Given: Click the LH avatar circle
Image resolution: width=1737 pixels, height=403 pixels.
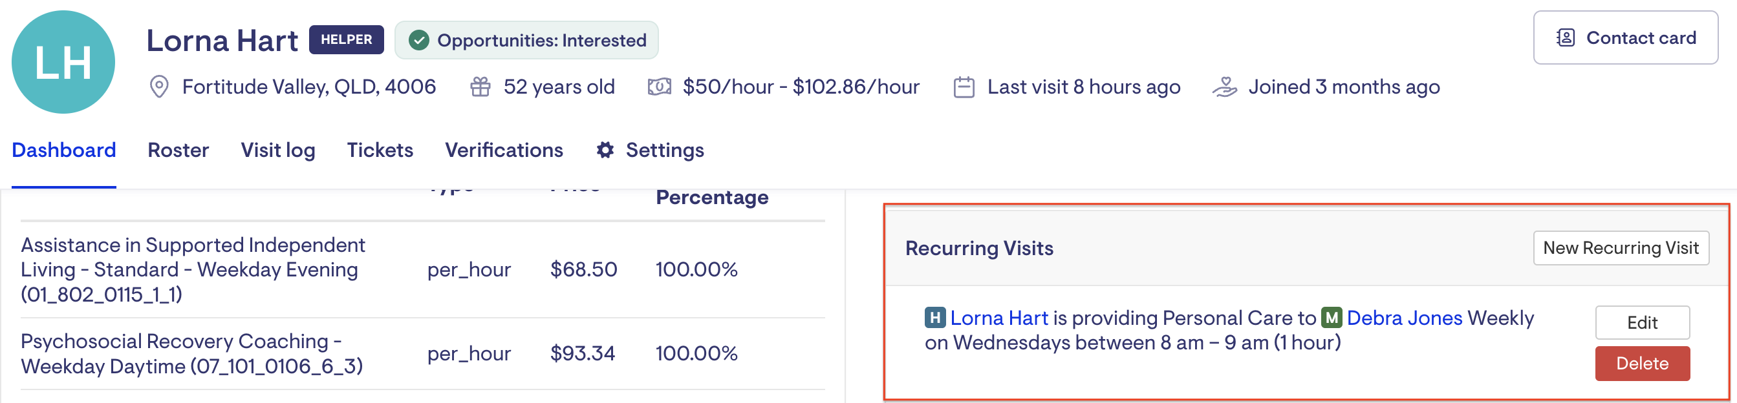Looking at the screenshot, I should point(63,62).
